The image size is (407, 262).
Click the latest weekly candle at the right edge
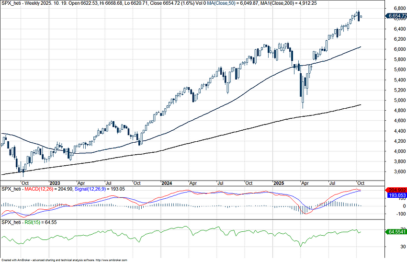point(361,17)
